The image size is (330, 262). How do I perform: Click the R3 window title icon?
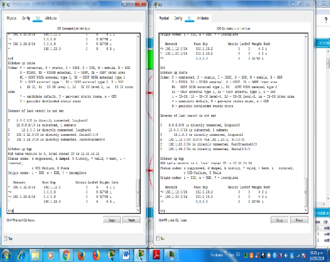click(x=156, y=5)
